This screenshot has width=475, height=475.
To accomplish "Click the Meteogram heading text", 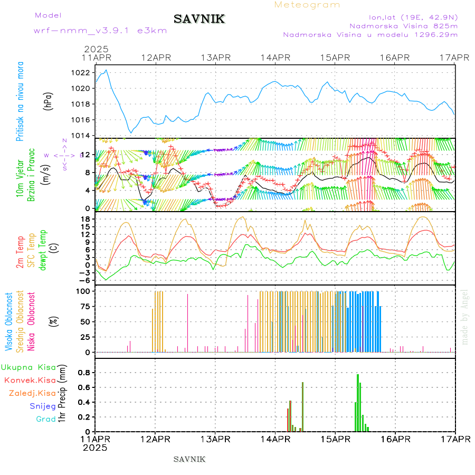I will tap(307, 5).
